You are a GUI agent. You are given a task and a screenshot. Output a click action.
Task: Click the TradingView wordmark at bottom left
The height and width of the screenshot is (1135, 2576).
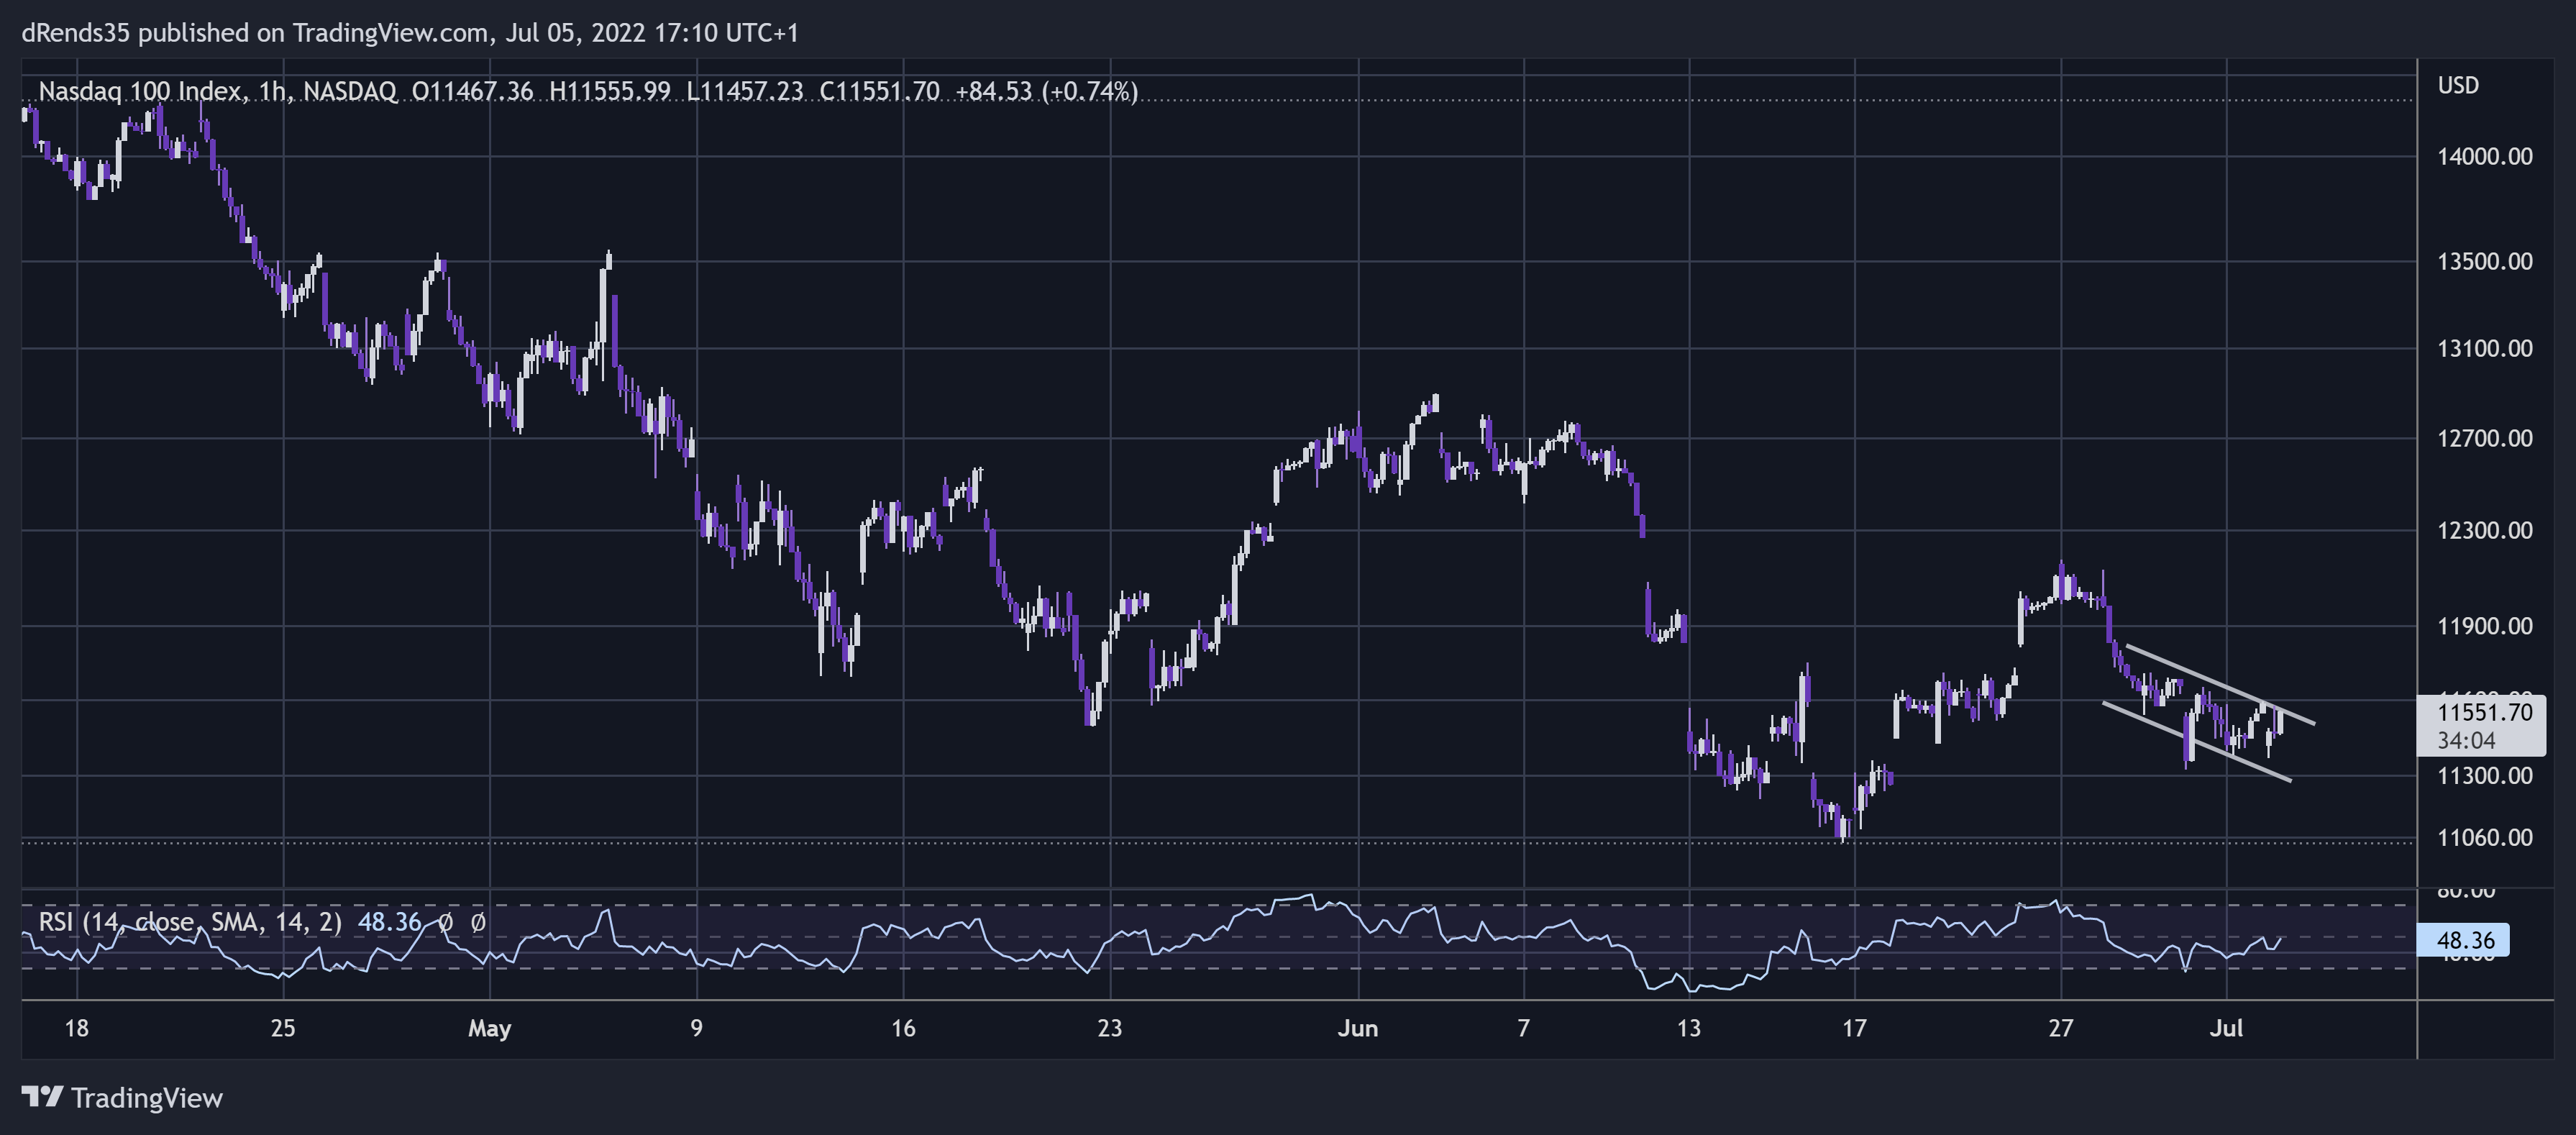coord(147,1098)
